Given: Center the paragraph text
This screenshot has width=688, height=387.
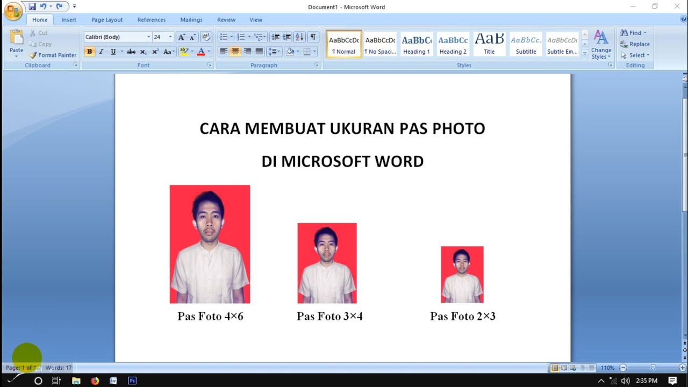Looking at the screenshot, I should click(235, 52).
